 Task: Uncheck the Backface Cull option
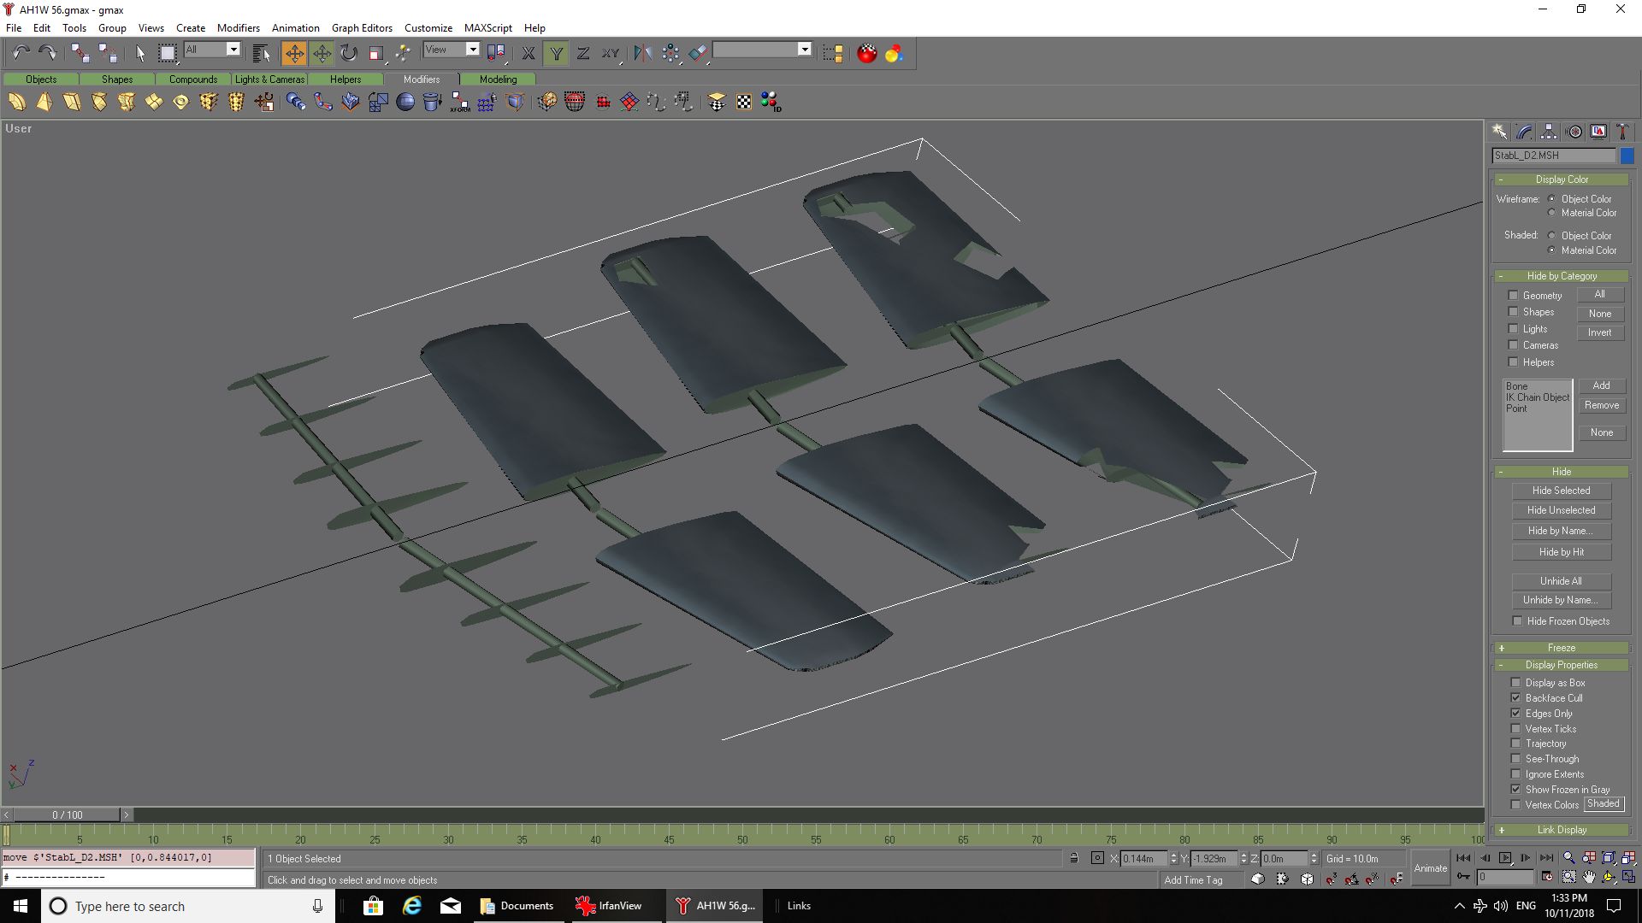coord(1516,698)
